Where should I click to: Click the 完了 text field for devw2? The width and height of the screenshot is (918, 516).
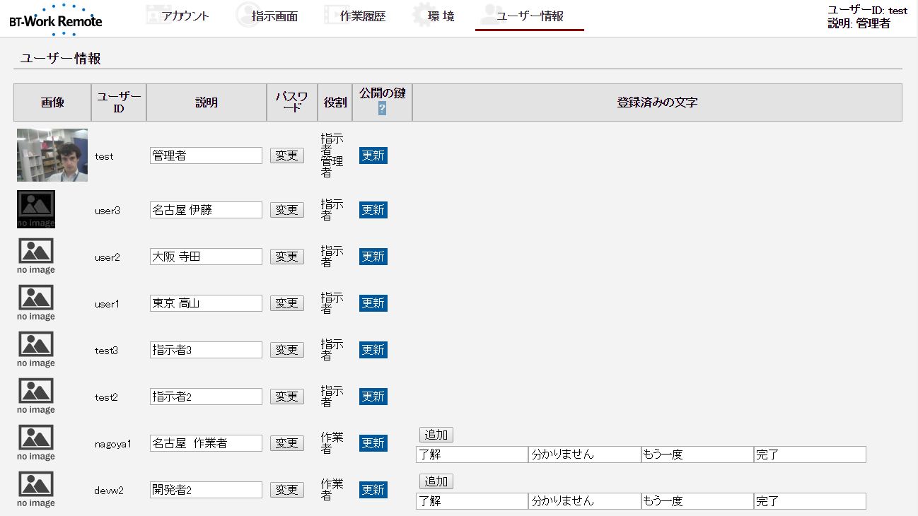tap(809, 501)
